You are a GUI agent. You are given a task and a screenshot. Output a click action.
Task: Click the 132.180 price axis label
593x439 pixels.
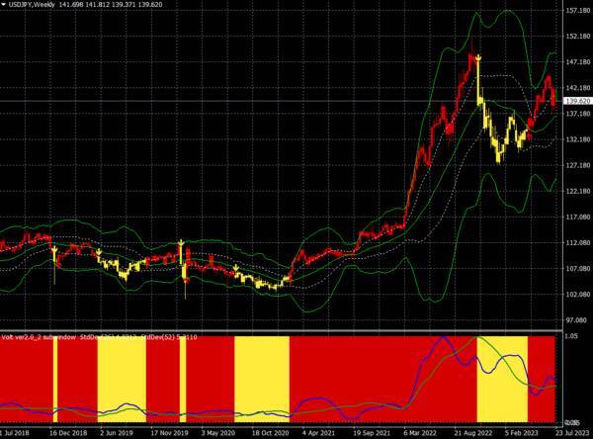point(578,139)
